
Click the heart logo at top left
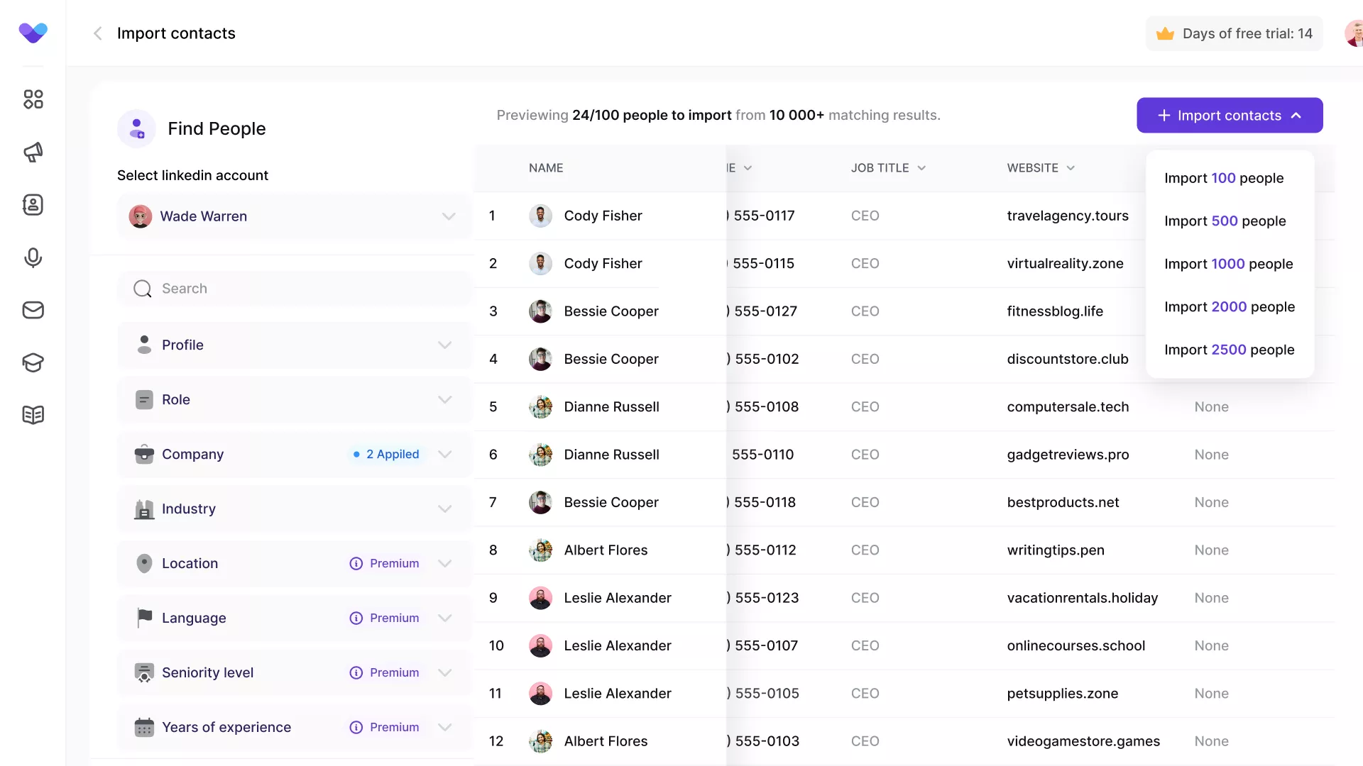pyautogui.click(x=33, y=33)
